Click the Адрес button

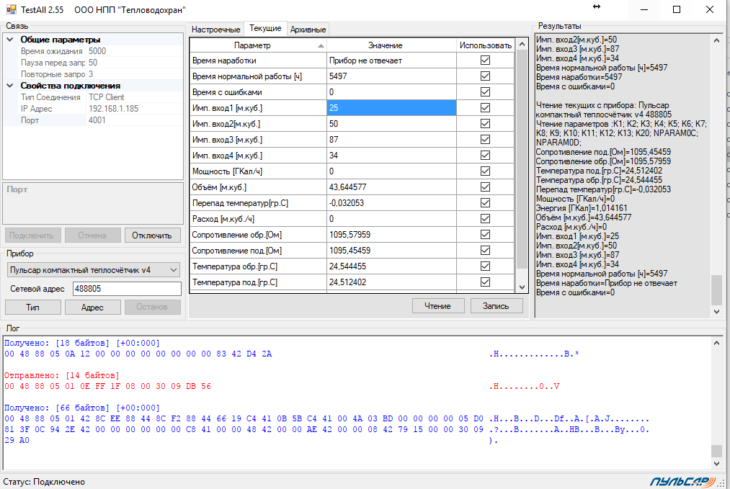[x=92, y=307]
